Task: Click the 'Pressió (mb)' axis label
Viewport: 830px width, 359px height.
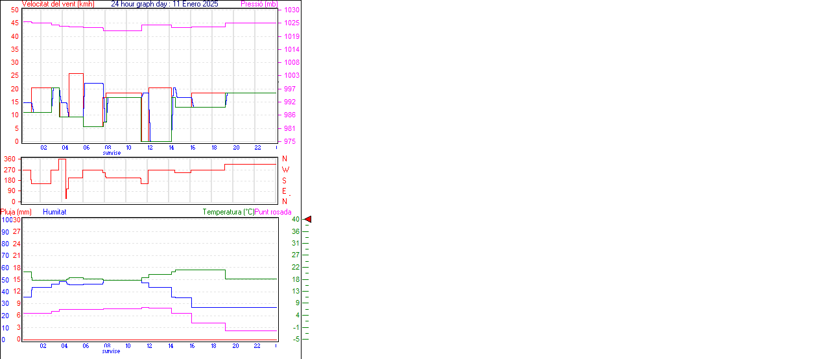Action: pos(259,4)
